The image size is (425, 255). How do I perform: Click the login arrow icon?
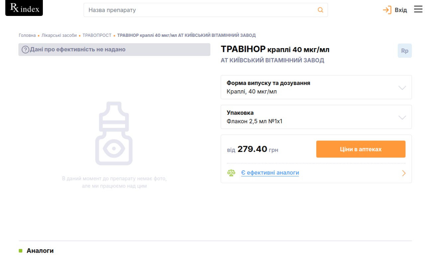pyautogui.click(x=387, y=10)
